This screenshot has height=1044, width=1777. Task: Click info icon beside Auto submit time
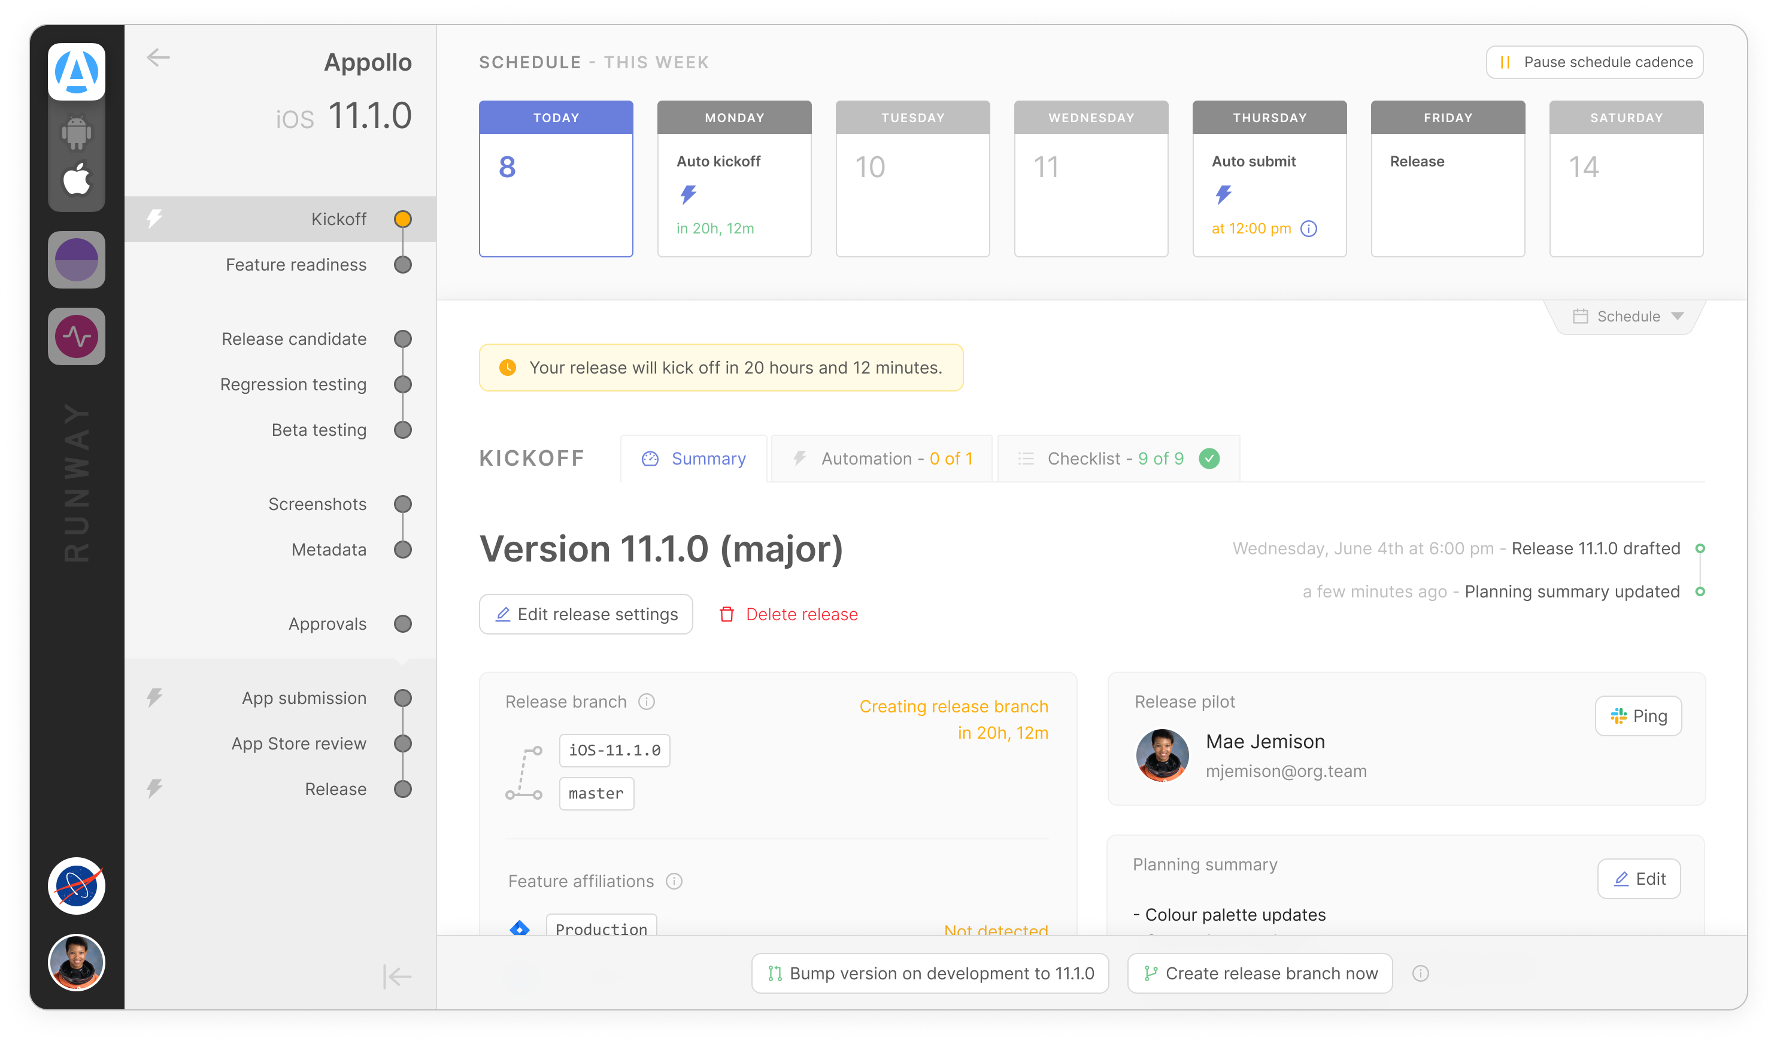tap(1308, 229)
